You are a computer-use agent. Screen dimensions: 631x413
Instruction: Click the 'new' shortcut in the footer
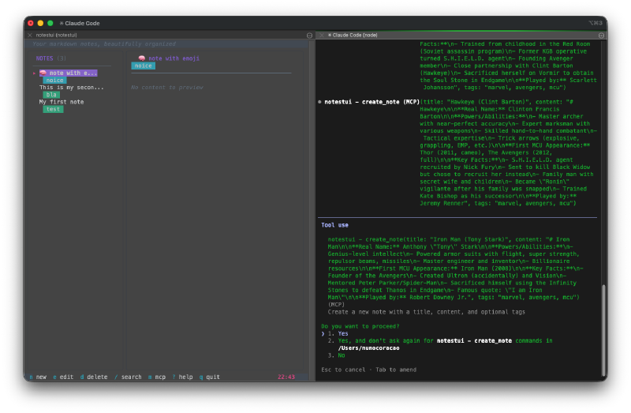pyautogui.click(x=38, y=377)
